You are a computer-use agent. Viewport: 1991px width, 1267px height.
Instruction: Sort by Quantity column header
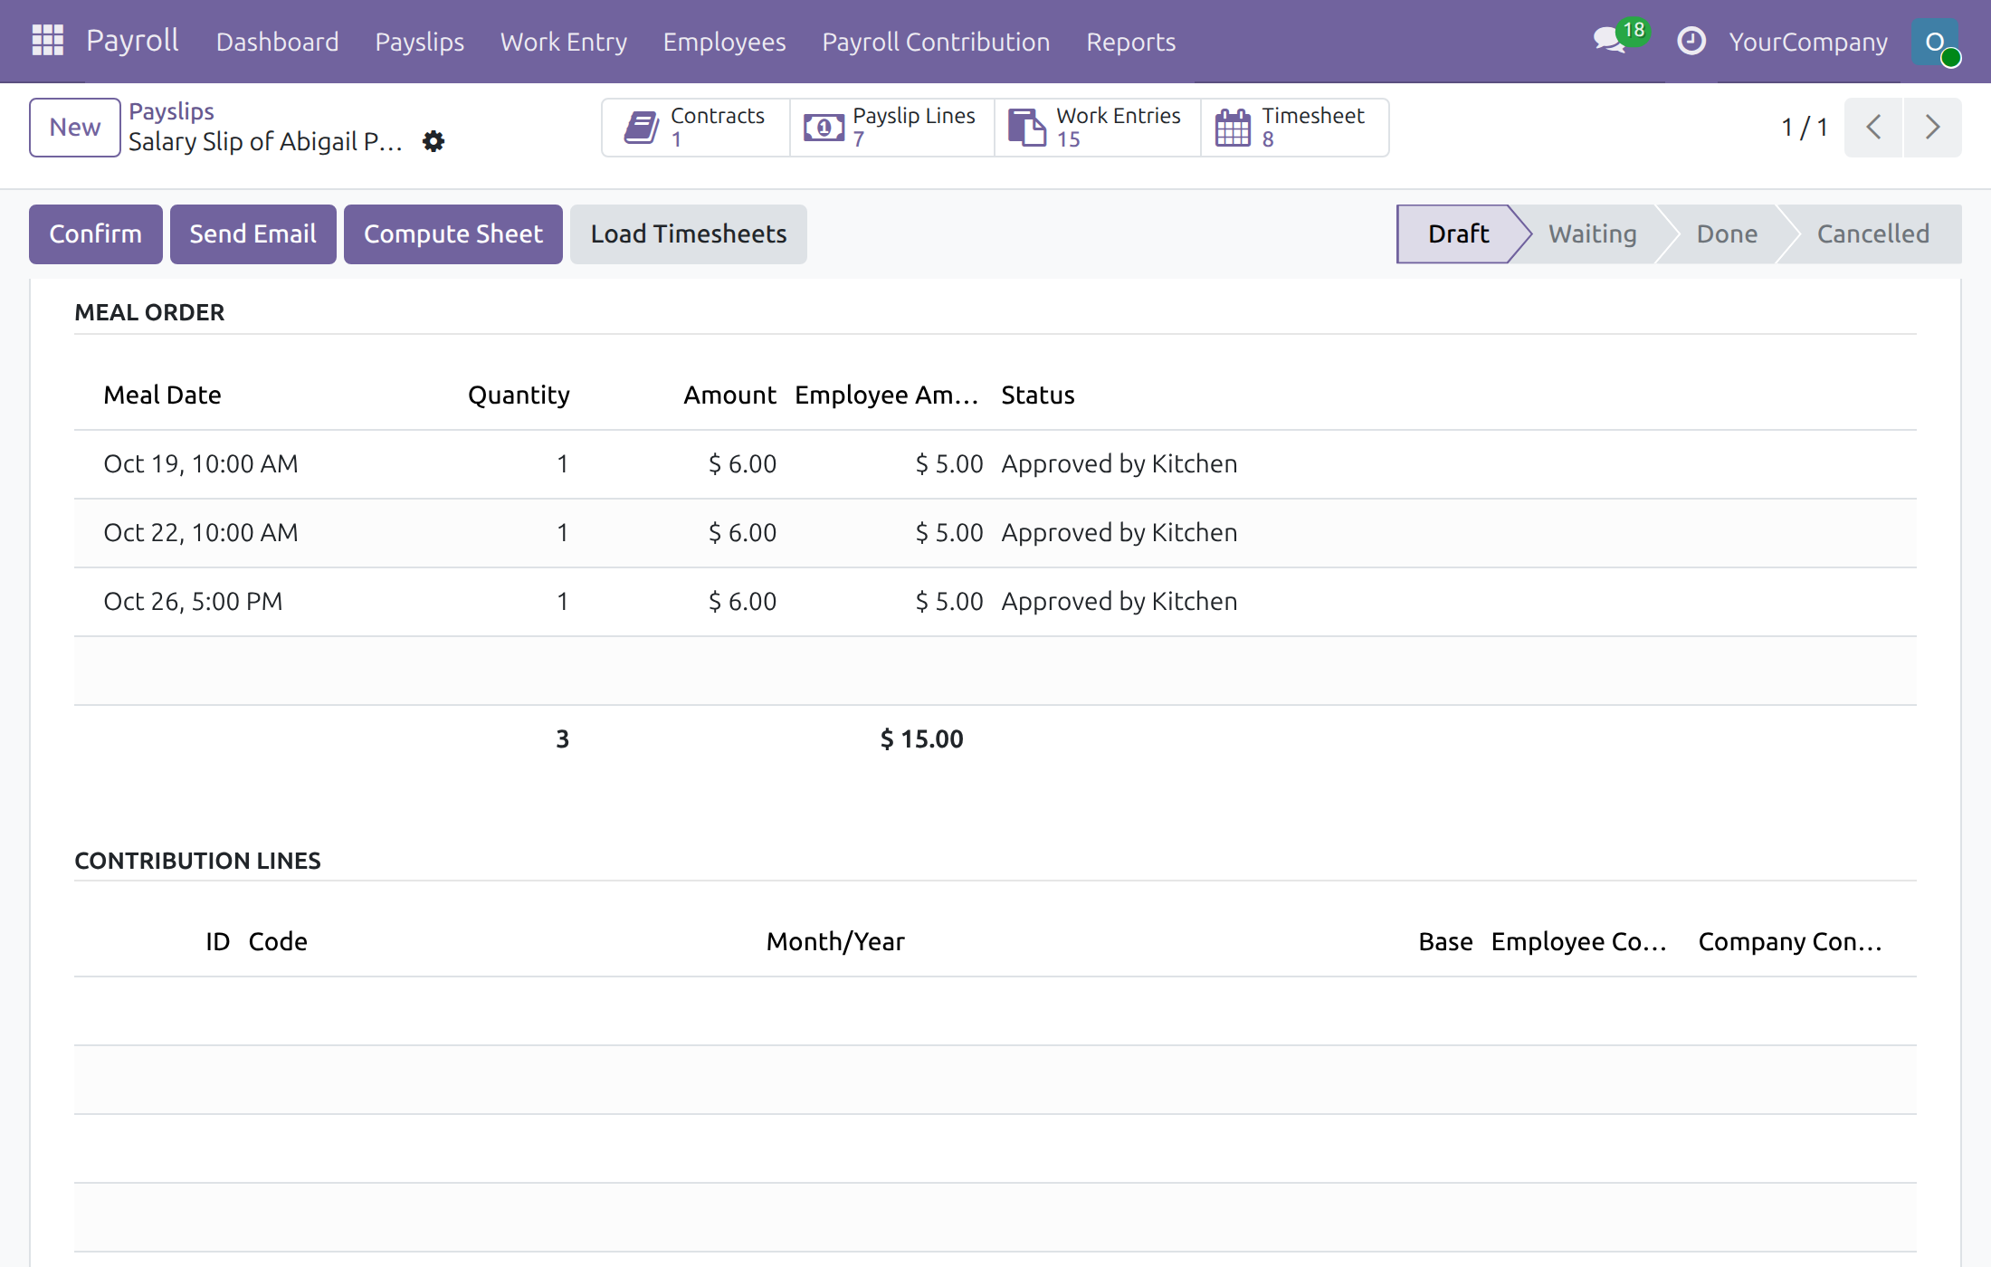click(x=519, y=395)
